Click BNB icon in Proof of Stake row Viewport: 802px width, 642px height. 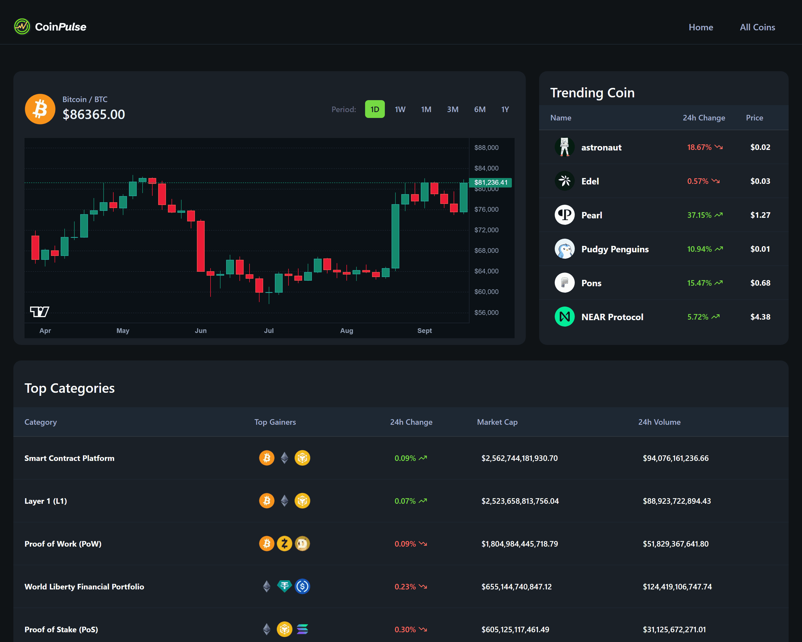[x=285, y=629]
